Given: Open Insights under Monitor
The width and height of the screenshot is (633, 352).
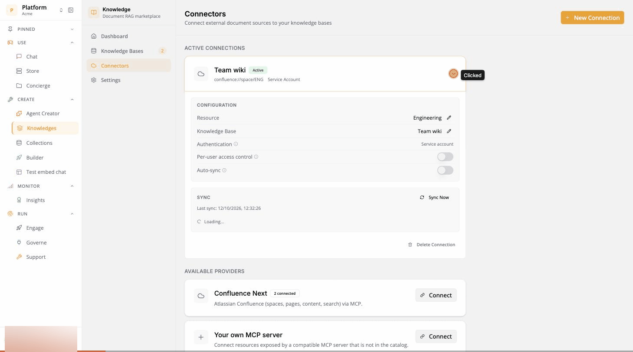Looking at the screenshot, I should pyautogui.click(x=36, y=200).
